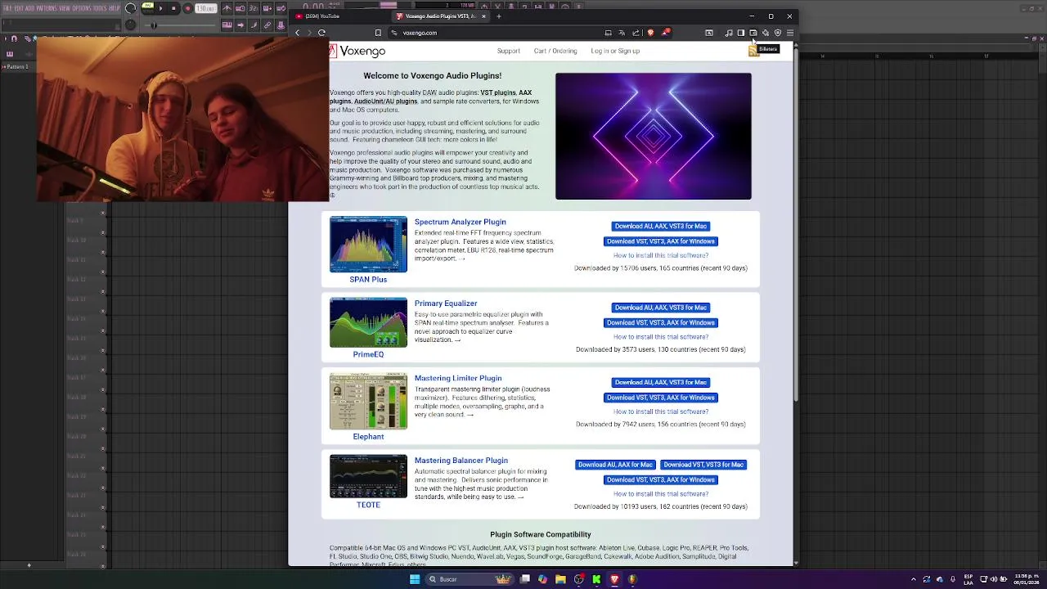
Task: Open Spectrum Analyzer Plugin title link
Action: [461, 222]
